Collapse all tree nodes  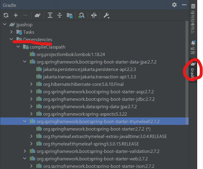point(60,15)
